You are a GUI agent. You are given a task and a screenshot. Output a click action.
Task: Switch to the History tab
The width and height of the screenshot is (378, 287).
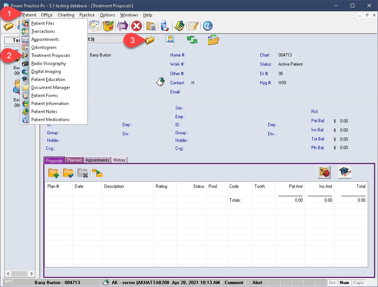tap(119, 160)
